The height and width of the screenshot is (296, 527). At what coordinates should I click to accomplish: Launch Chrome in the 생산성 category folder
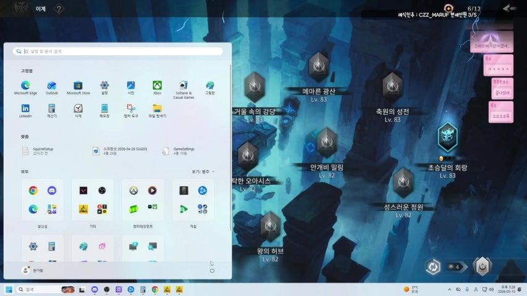tap(33, 191)
